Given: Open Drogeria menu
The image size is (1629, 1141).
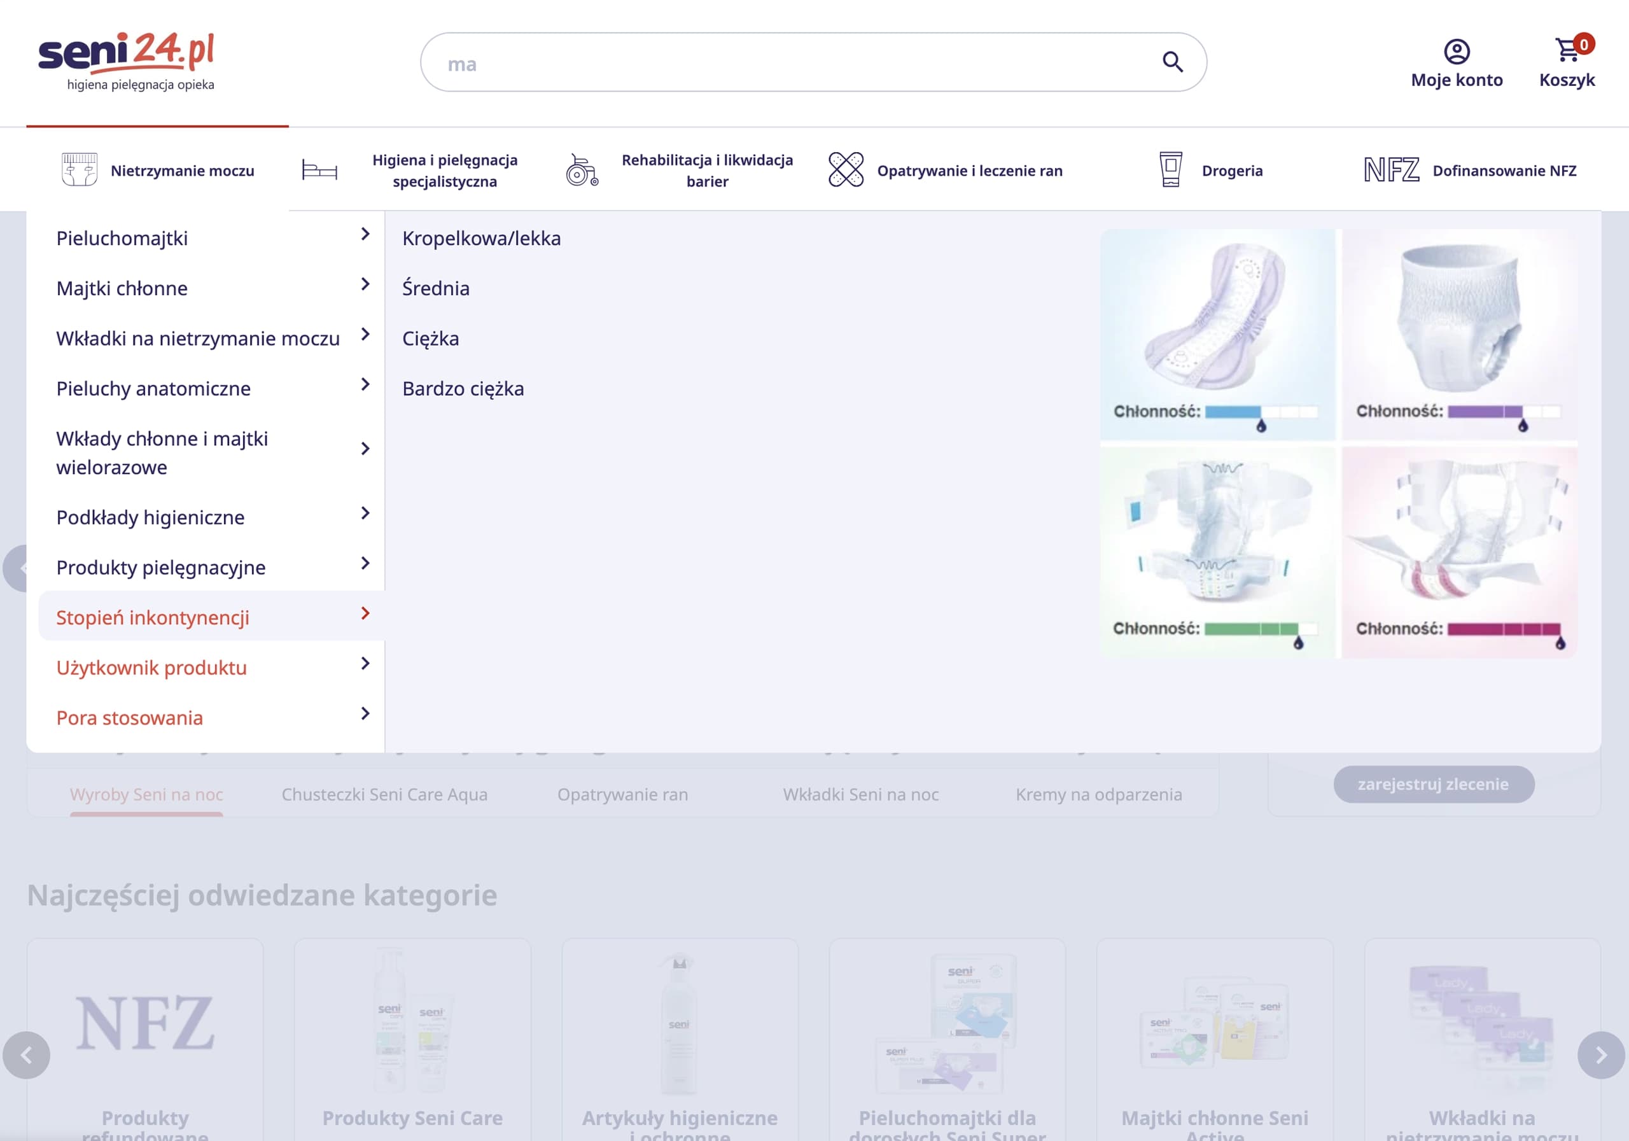Looking at the screenshot, I should (1233, 171).
